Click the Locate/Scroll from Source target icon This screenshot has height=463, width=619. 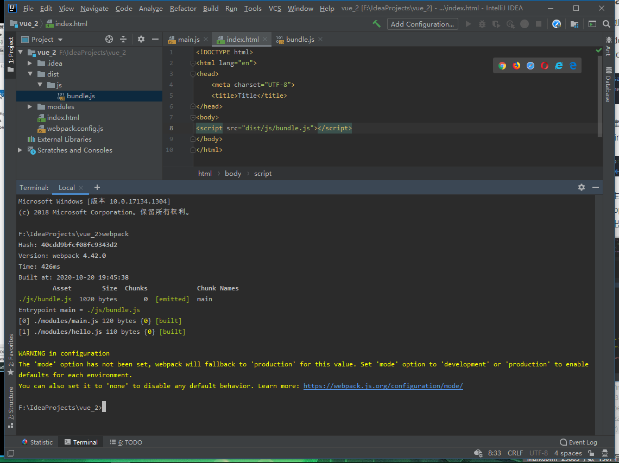[109, 39]
